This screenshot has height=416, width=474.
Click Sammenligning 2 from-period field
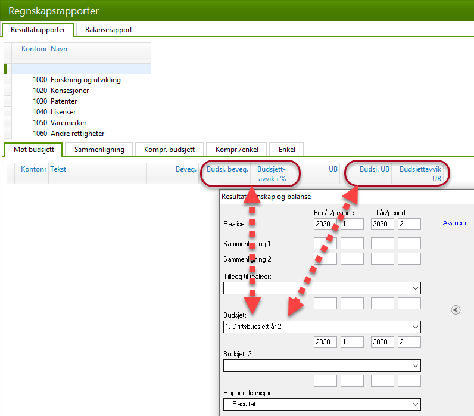(x=352, y=259)
